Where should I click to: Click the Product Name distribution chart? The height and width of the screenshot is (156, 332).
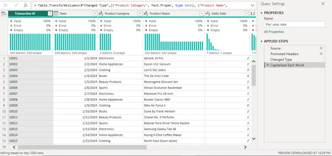(174, 42)
